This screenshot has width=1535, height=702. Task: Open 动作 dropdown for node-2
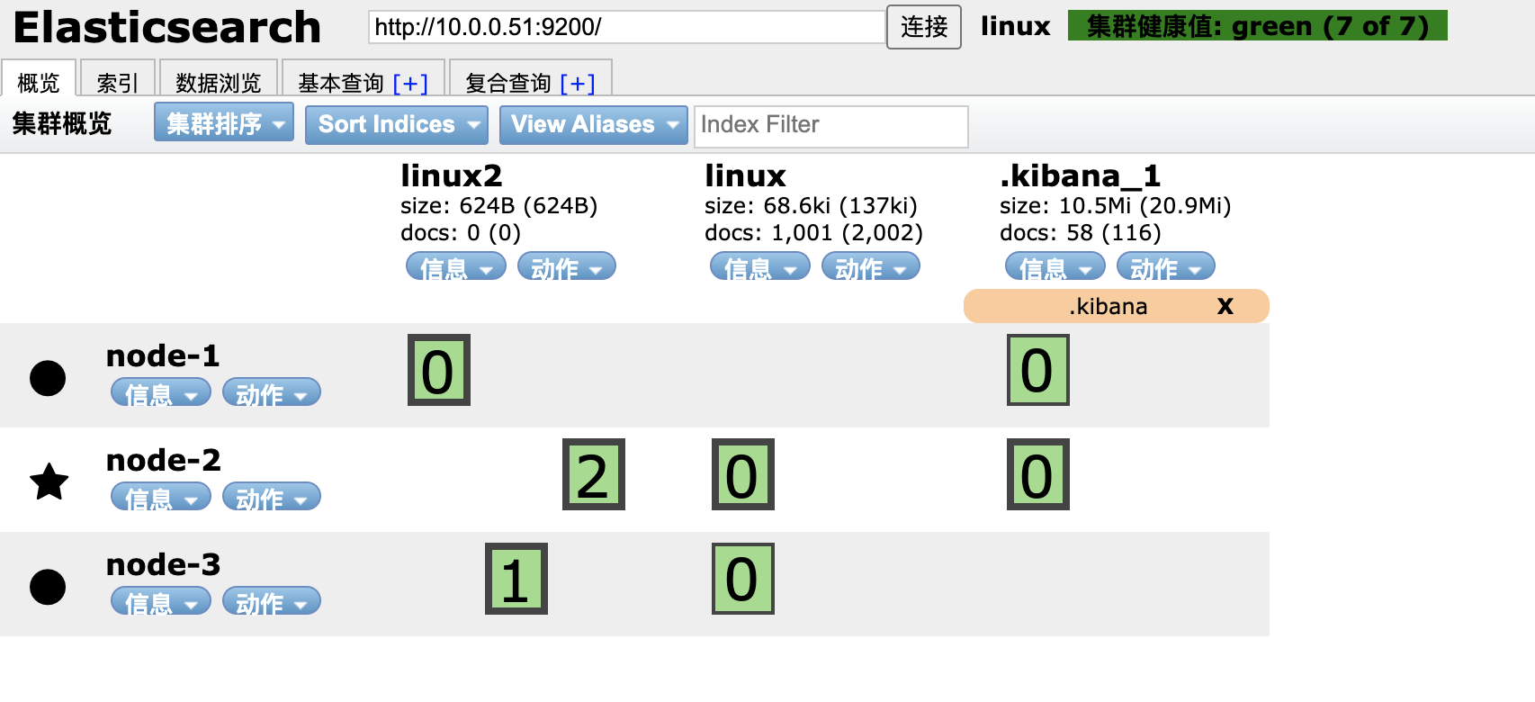(272, 497)
